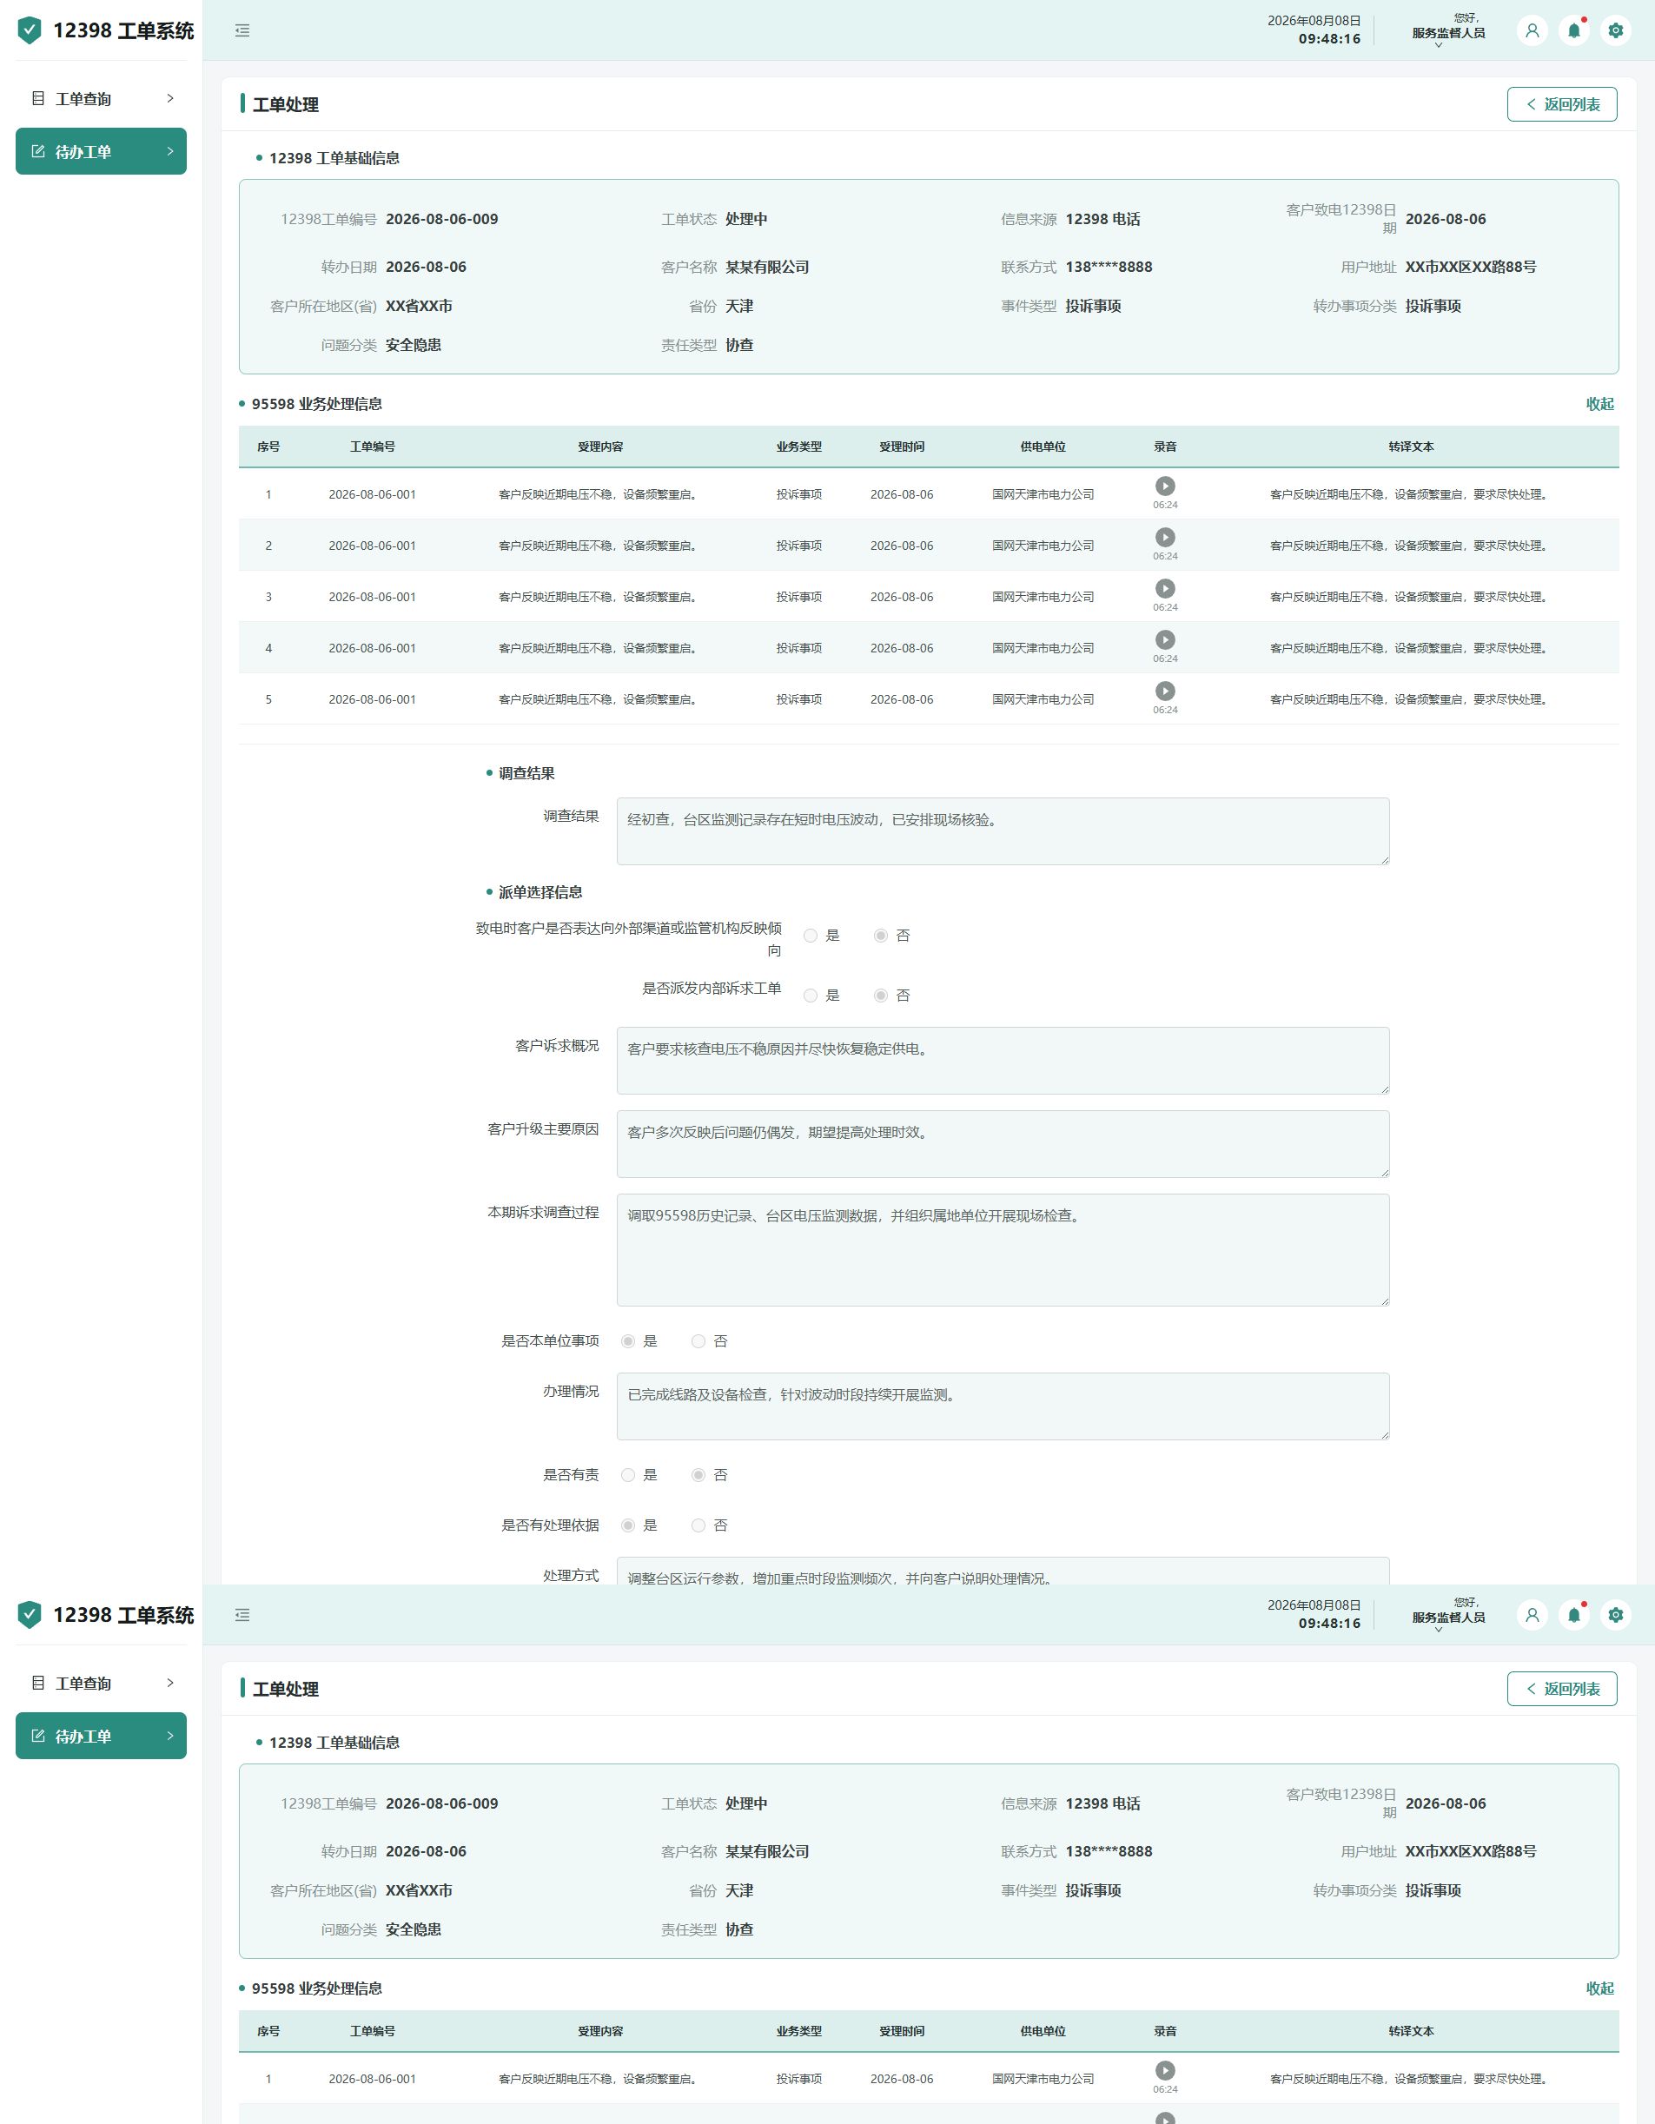Screen dimensions: 1655x2124
Task: Click 返回列表 button in the lower duplicated panel
Action: click(1562, 1688)
